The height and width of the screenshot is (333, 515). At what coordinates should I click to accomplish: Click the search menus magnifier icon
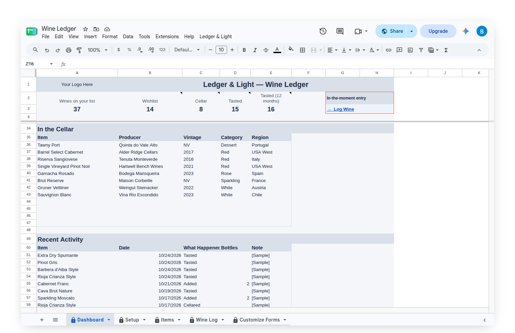(35, 50)
